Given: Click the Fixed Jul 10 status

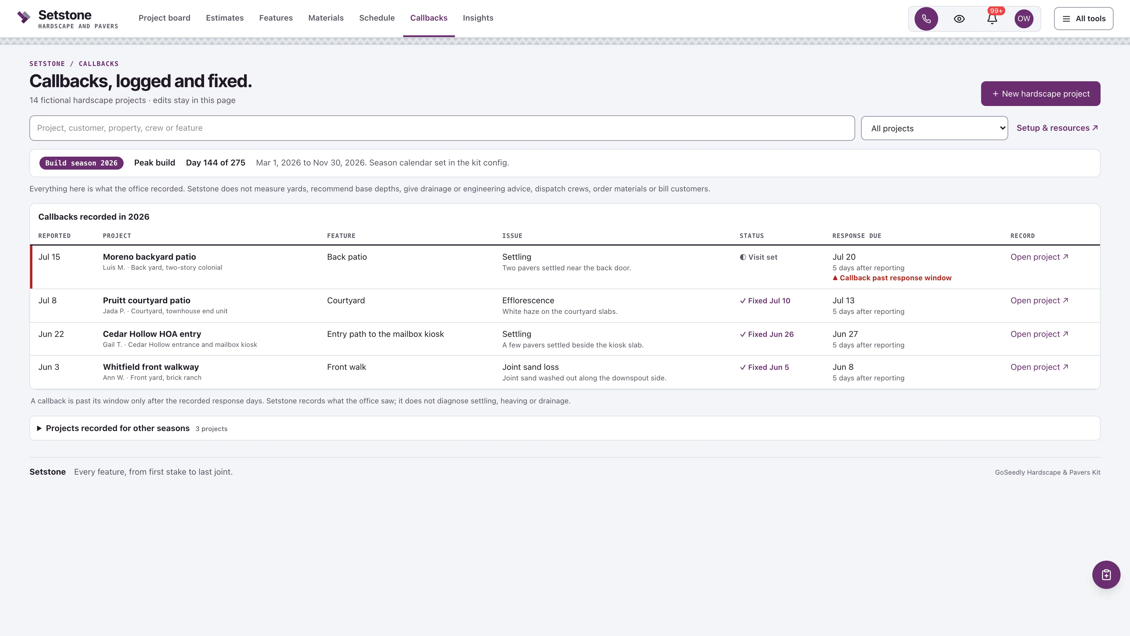Looking at the screenshot, I should point(765,301).
